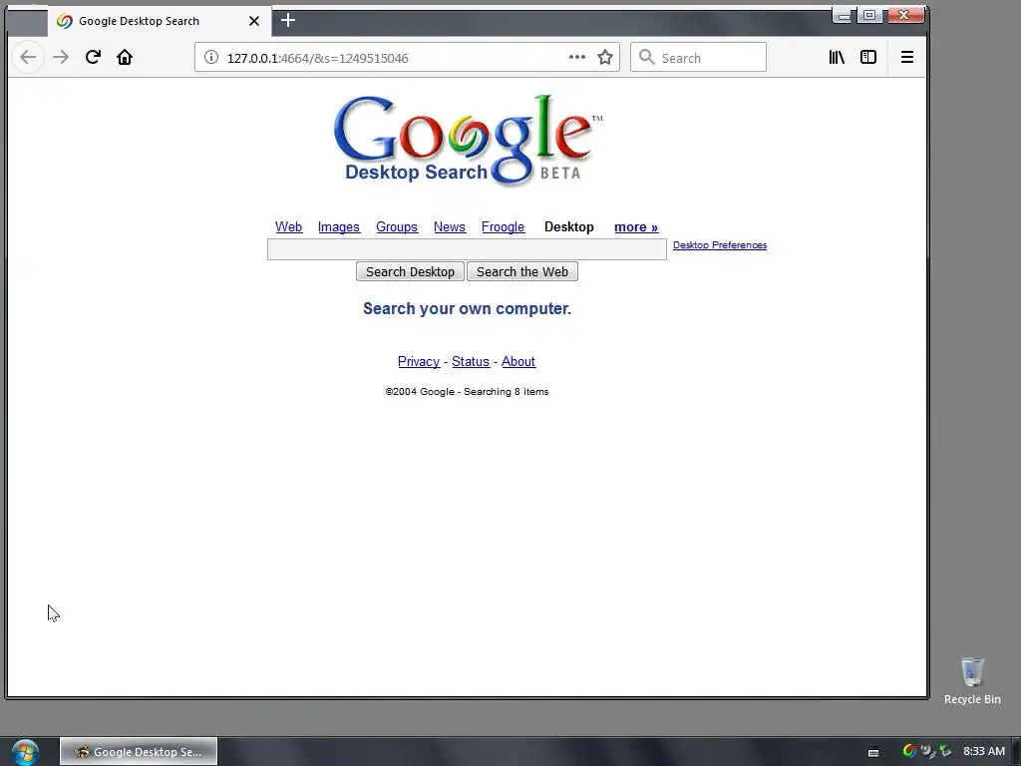Click the forward navigation arrow
Image resolution: width=1021 pixels, height=766 pixels.
(61, 57)
